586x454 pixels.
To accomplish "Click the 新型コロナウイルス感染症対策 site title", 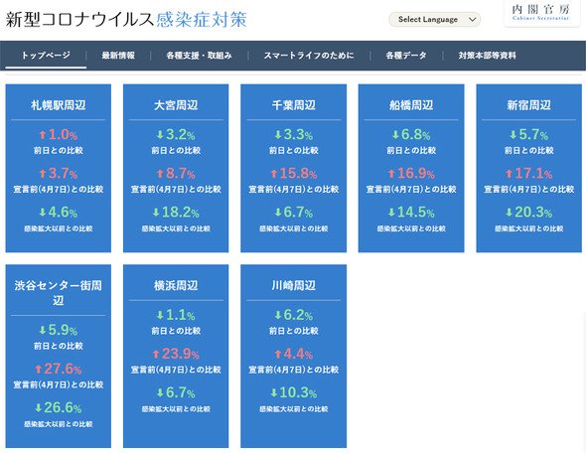I will tap(126, 20).
